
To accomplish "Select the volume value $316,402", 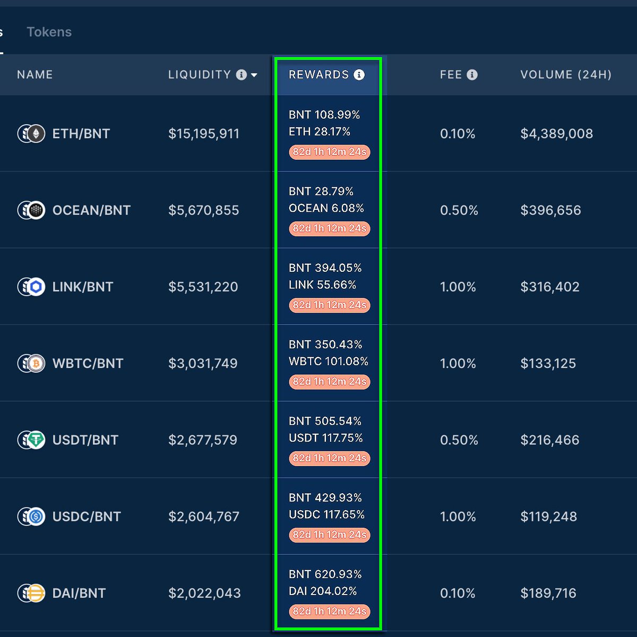I will tap(550, 287).
